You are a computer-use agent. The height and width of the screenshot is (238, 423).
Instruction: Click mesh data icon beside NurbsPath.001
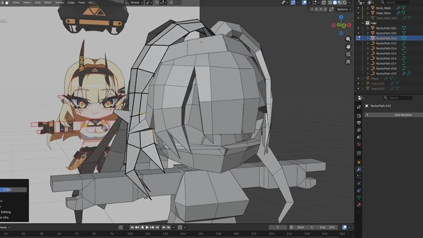coord(404,28)
